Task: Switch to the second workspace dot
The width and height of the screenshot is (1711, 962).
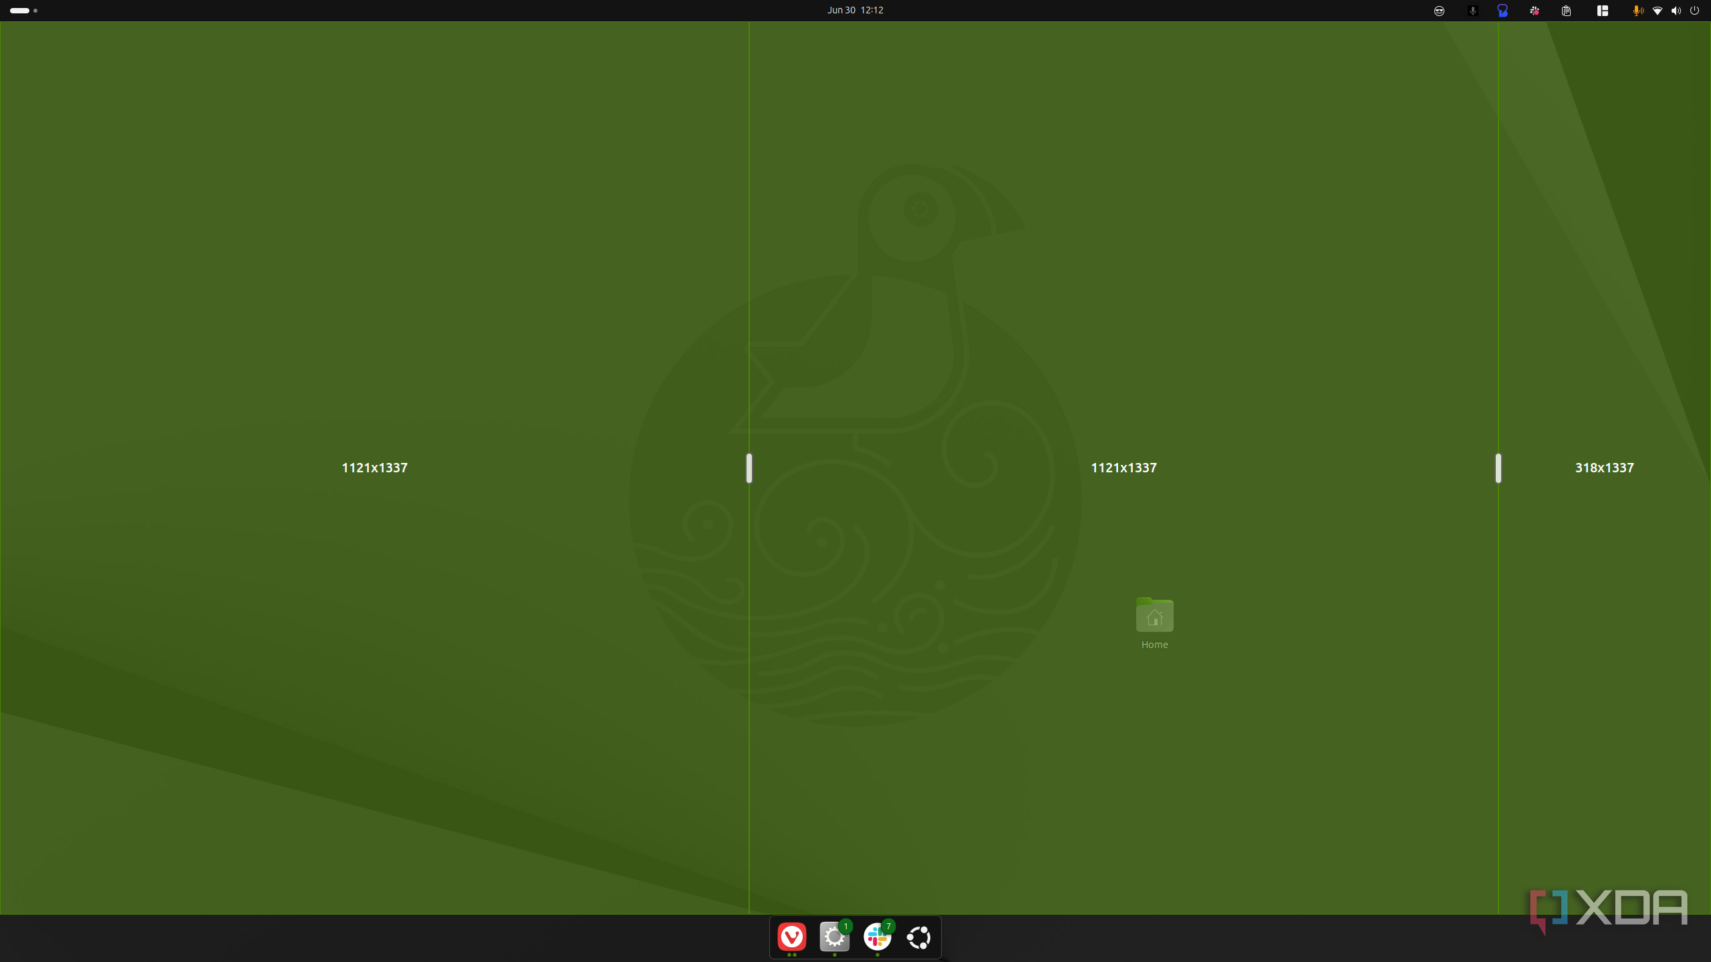Action: click(35, 10)
